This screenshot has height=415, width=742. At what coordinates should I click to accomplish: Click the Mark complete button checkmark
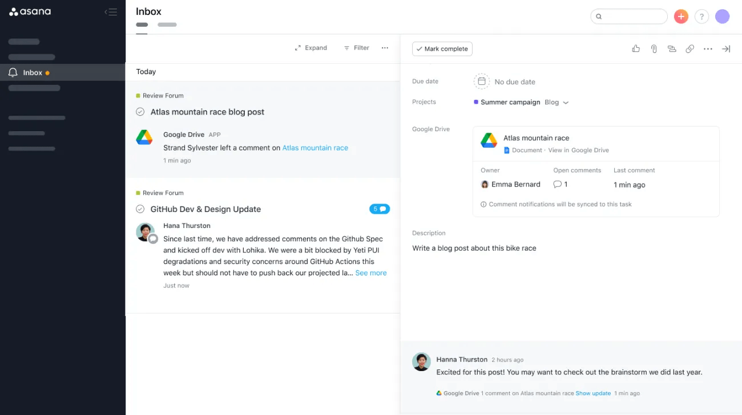[420, 48]
